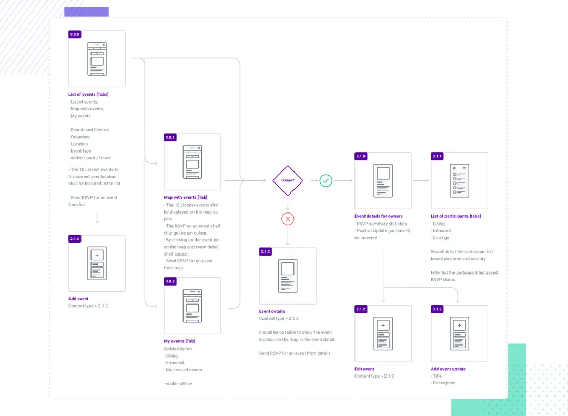Click the Edit event wireframe icon
This screenshot has height=416, width=568.
(383, 333)
